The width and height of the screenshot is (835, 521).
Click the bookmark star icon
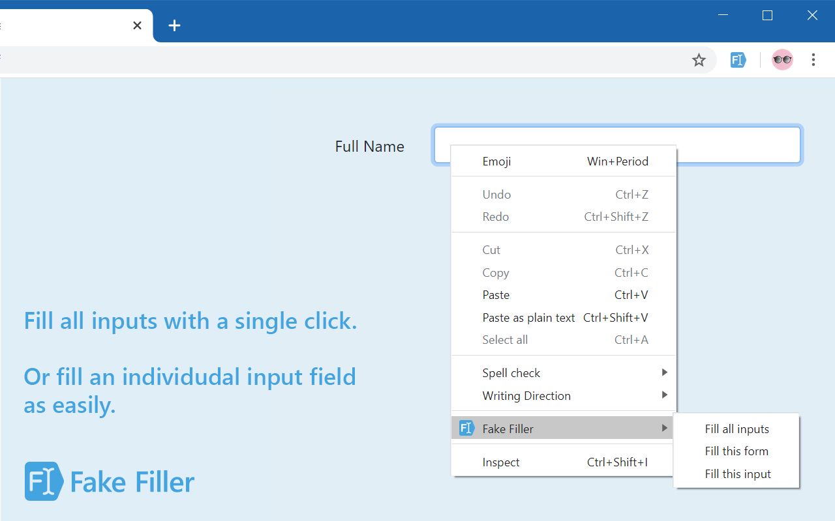[x=699, y=59]
